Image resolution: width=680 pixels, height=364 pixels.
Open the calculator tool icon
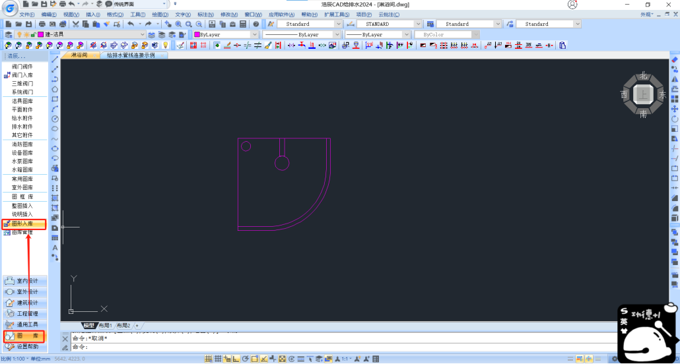243,24
